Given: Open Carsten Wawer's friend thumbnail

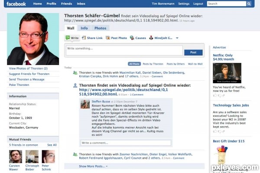Looking at the screenshot, I should tap(16, 157).
